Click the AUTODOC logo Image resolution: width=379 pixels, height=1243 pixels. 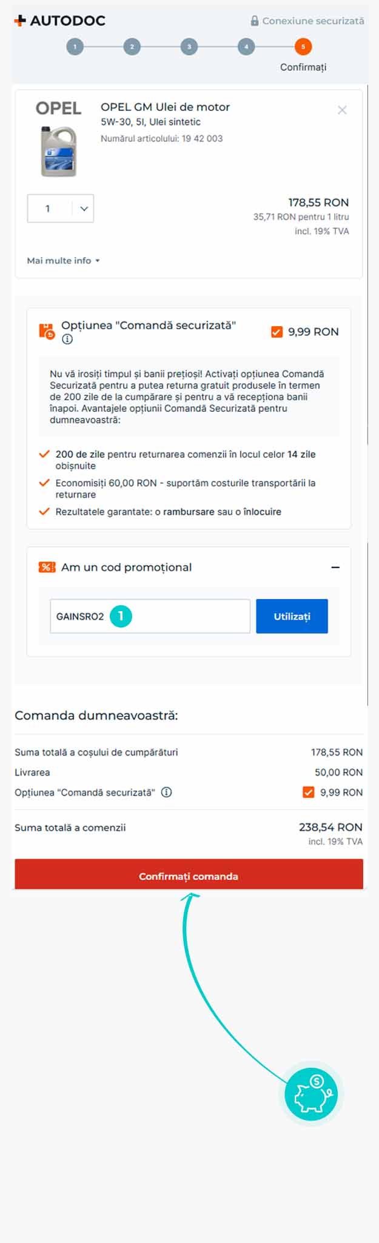tap(59, 21)
